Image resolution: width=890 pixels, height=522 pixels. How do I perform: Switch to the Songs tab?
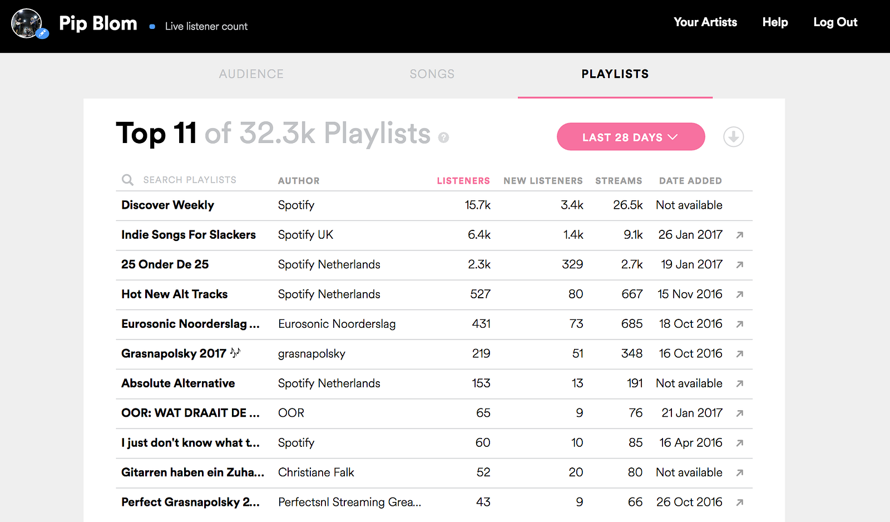(x=432, y=74)
